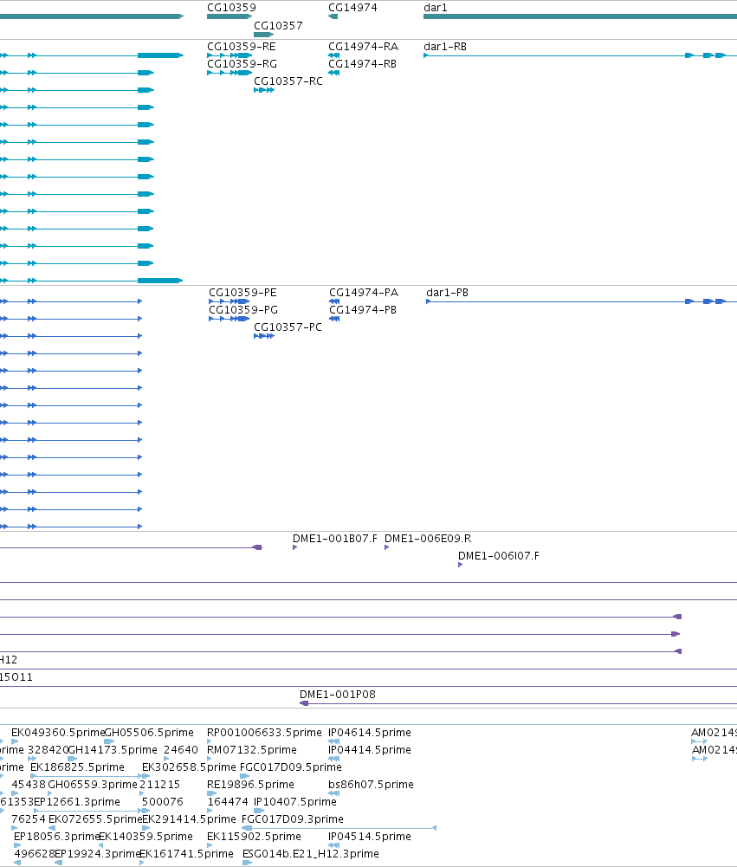The height and width of the screenshot is (867, 737).
Task: Click EST GH05506.5prime
Action: click(149, 734)
